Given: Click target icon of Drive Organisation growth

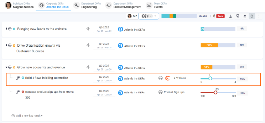Looking at the screenshot, I should coord(10,45).
